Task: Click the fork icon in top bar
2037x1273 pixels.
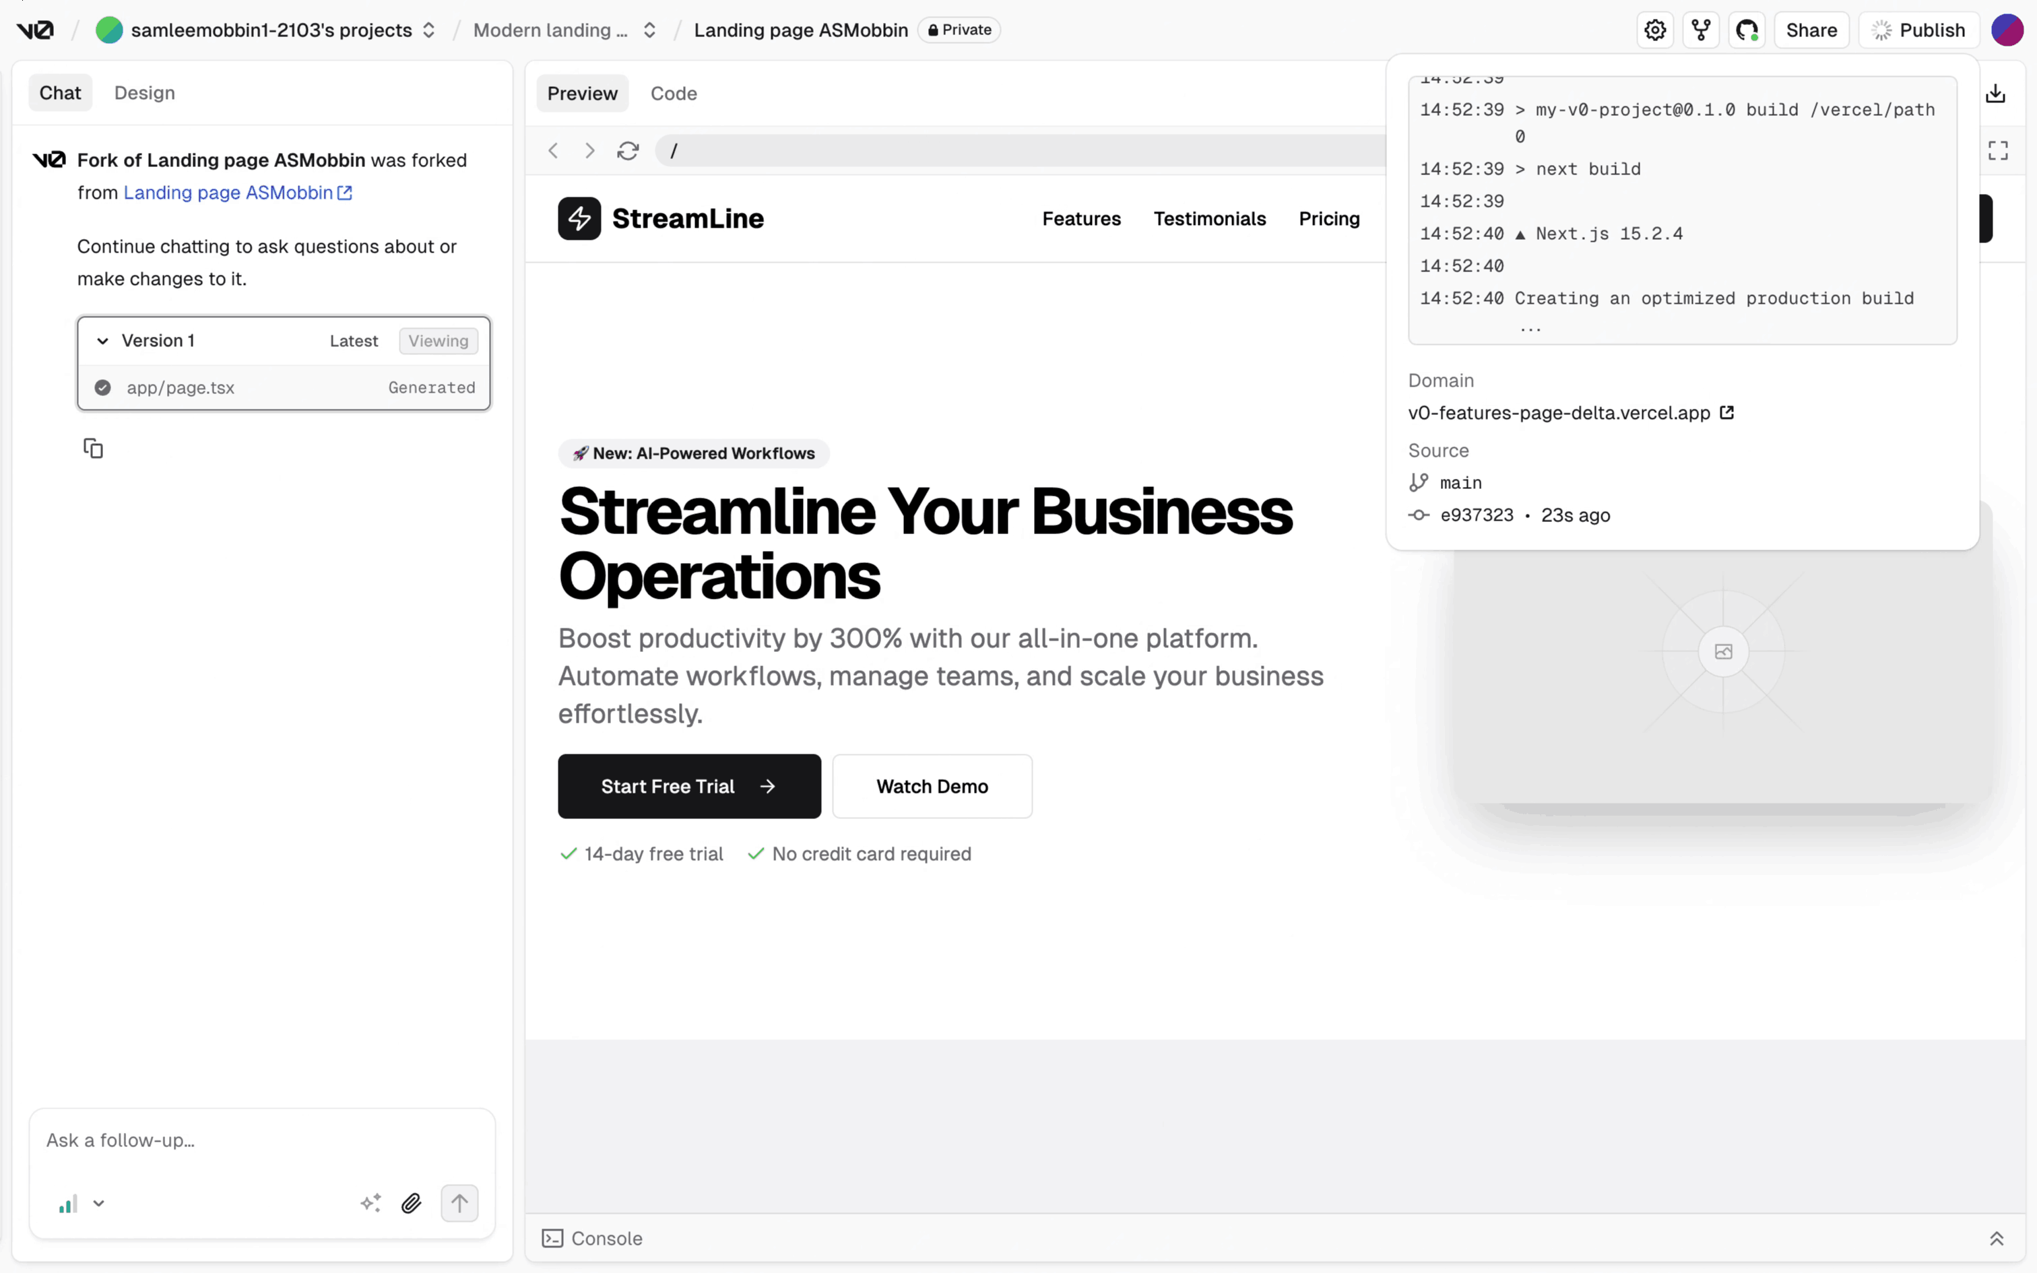Action: point(1701,30)
